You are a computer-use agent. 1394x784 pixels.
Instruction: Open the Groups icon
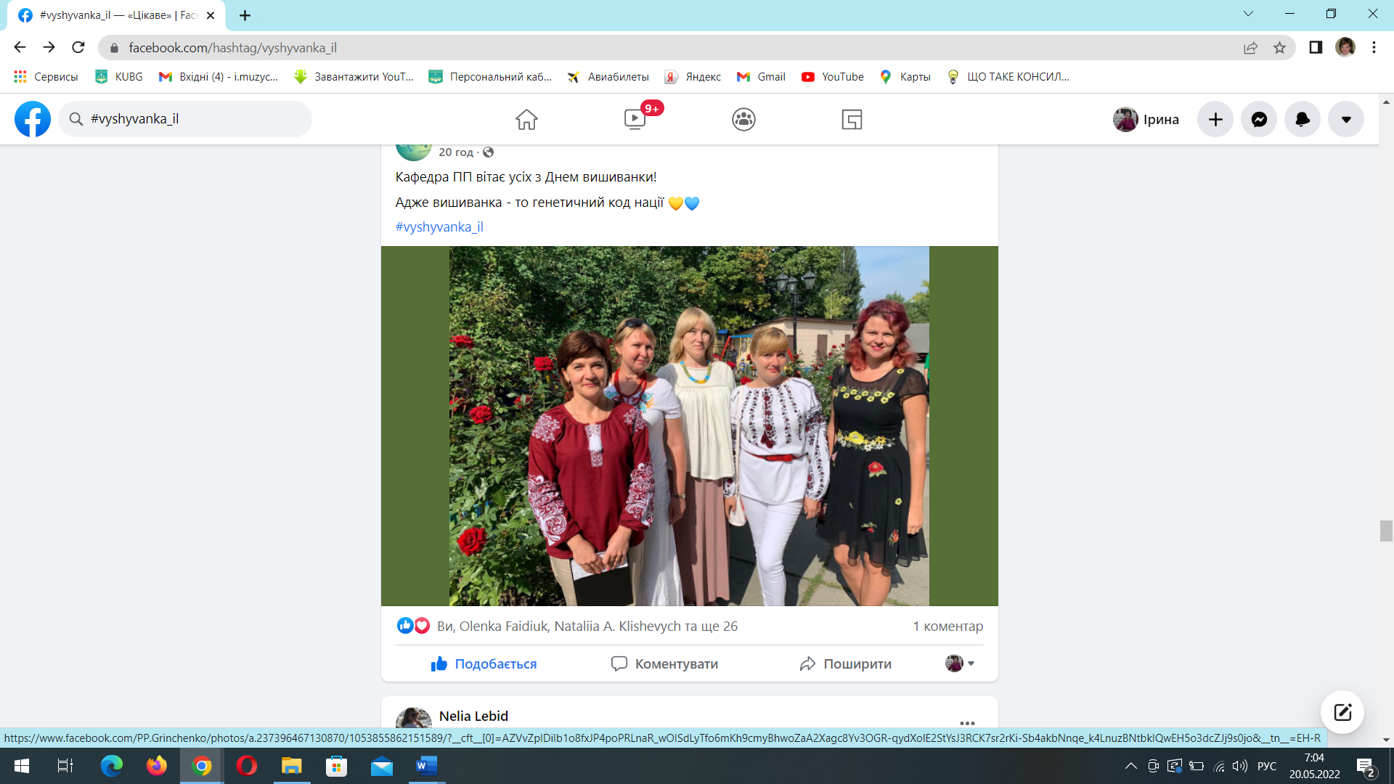(x=743, y=119)
